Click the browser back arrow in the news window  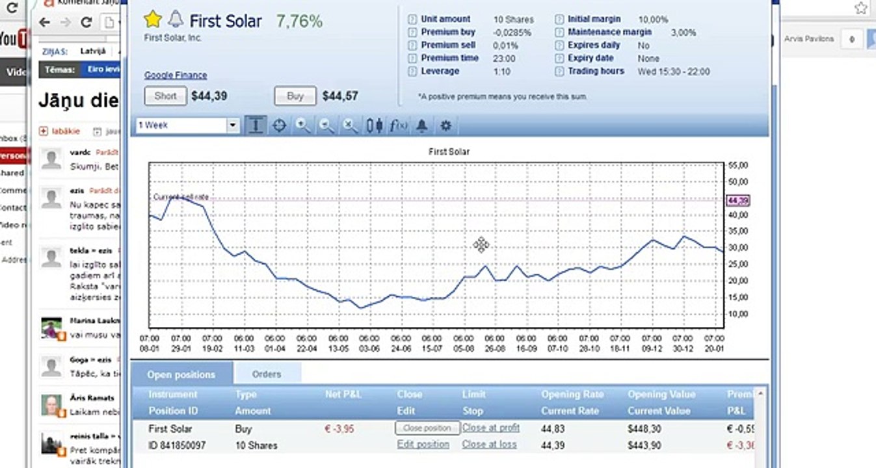pos(45,22)
